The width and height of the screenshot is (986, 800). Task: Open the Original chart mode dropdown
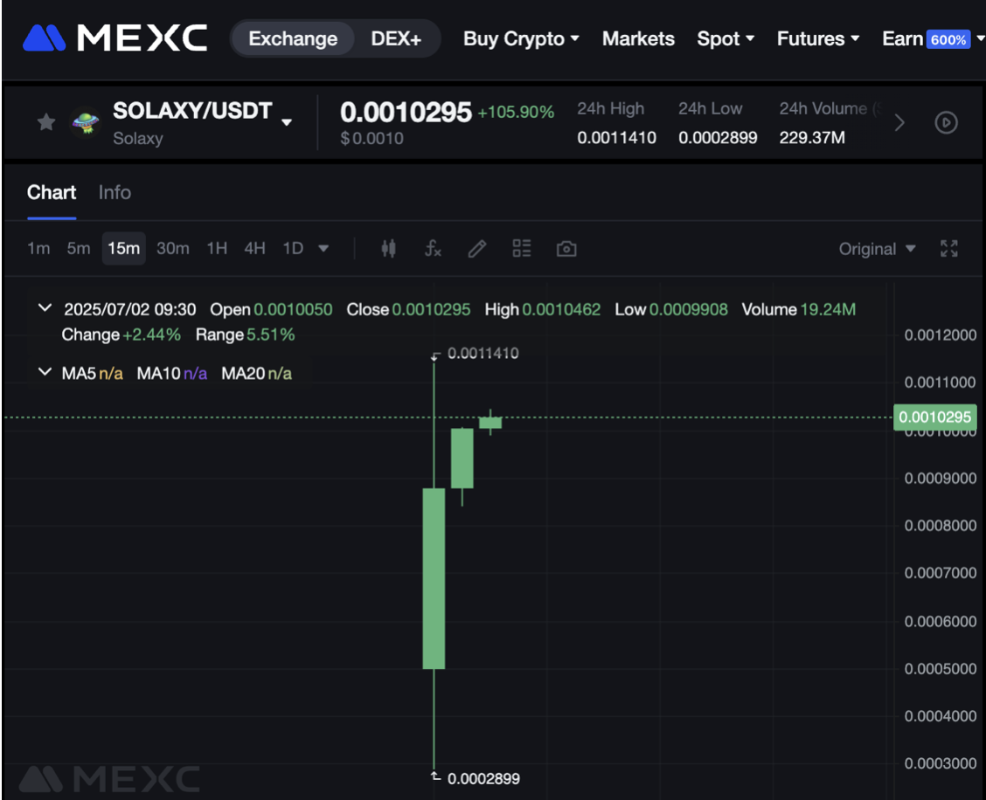(x=877, y=249)
